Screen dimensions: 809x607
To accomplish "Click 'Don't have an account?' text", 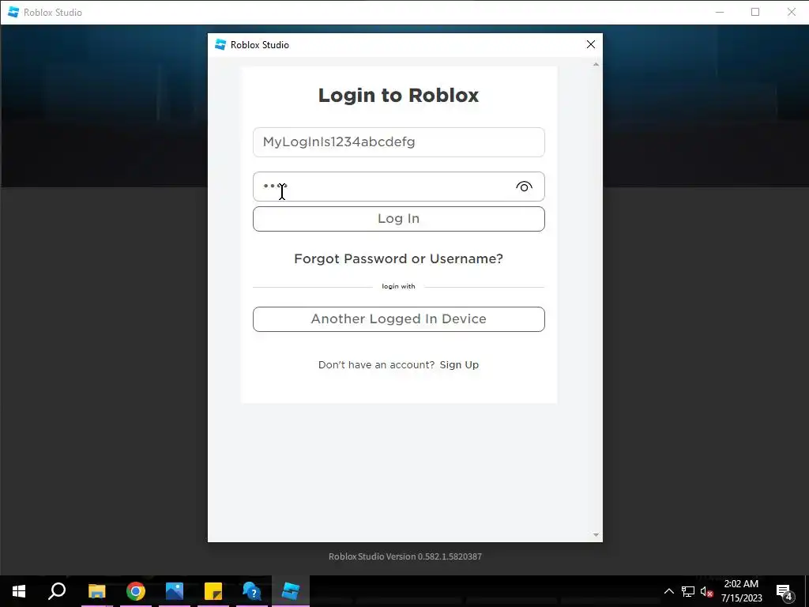I will 377,365.
